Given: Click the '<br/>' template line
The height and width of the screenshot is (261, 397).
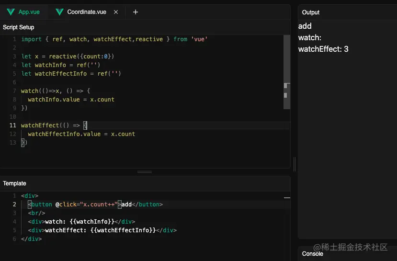Looking at the screenshot, I should tap(36, 213).
